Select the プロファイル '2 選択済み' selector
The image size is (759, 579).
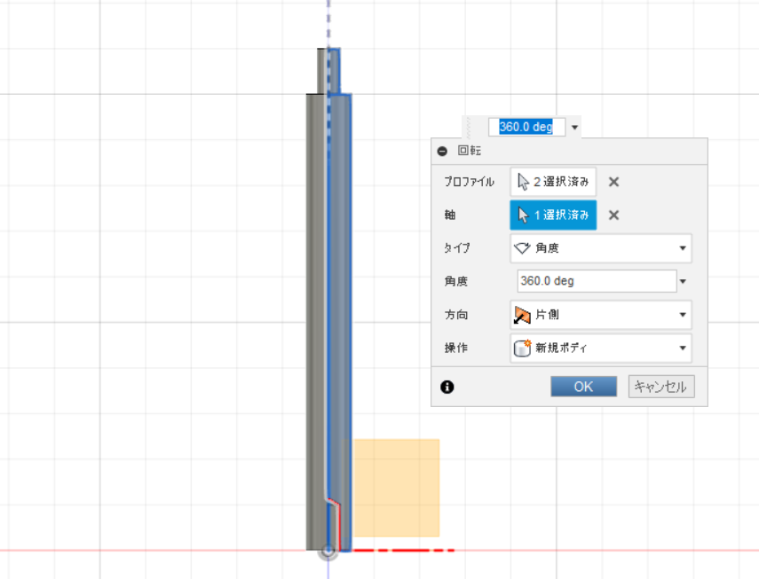click(553, 182)
